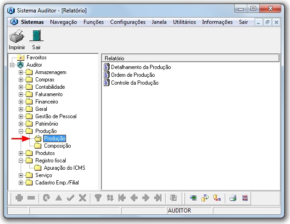Viewport: 290px width, 224px height.
Task: Click the last-record navigation arrow icon
Action: point(158,198)
